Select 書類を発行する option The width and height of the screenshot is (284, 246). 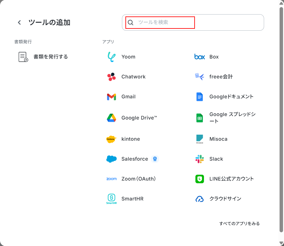pos(51,57)
